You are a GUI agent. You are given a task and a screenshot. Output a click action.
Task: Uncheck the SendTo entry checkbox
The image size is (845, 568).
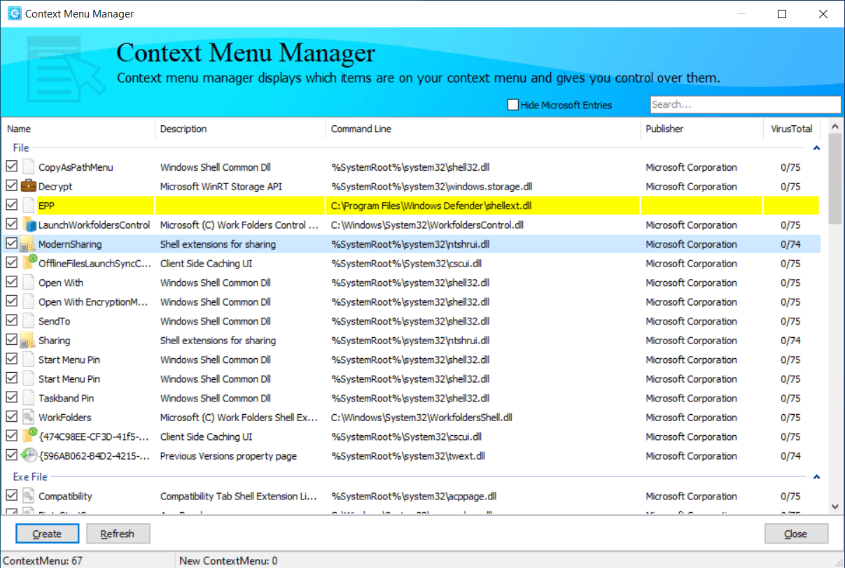(11, 321)
